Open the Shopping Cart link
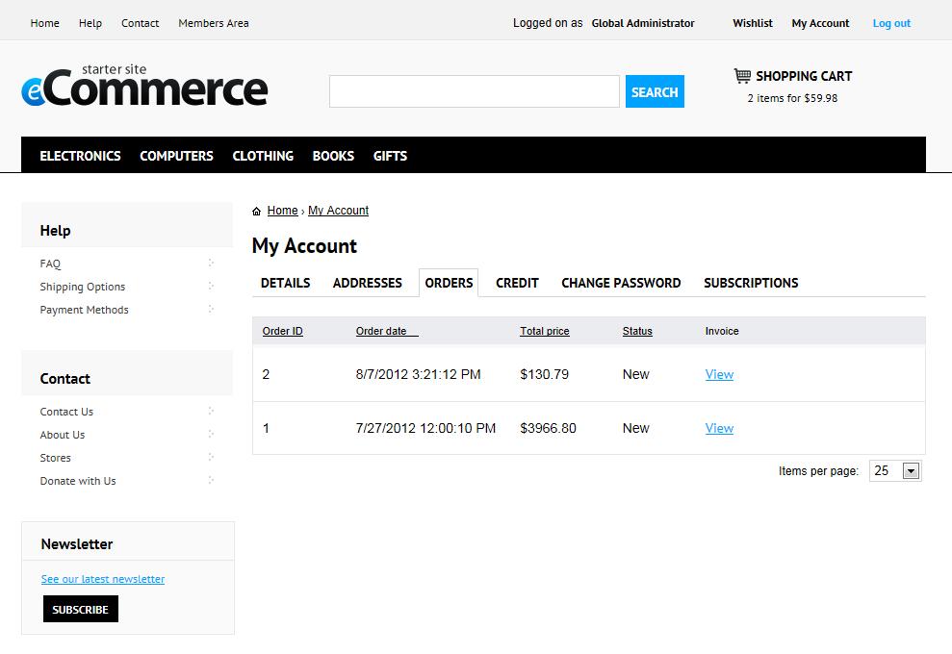The image size is (952, 654). coord(804,76)
